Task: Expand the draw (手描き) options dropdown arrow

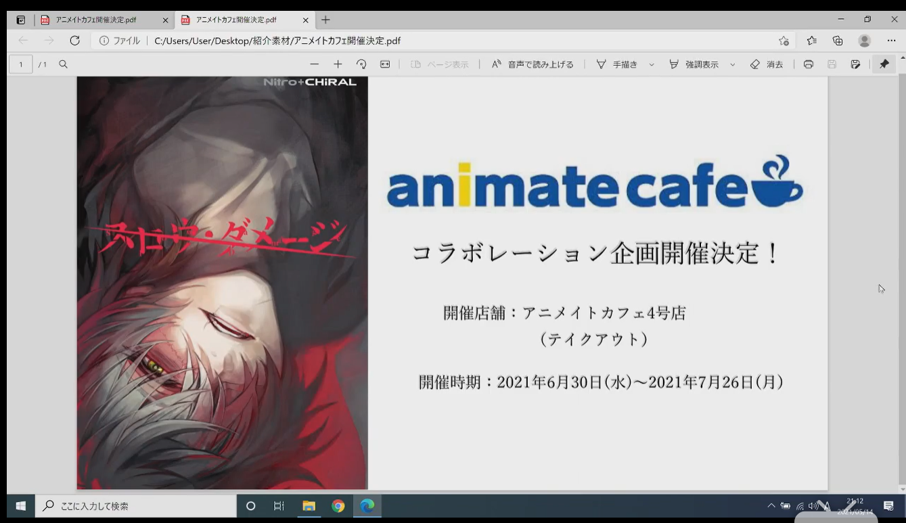Action: coord(652,65)
